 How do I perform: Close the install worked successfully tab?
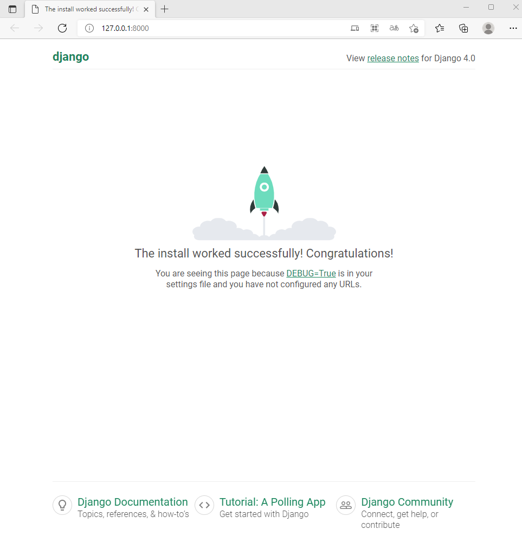pos(146,9)
